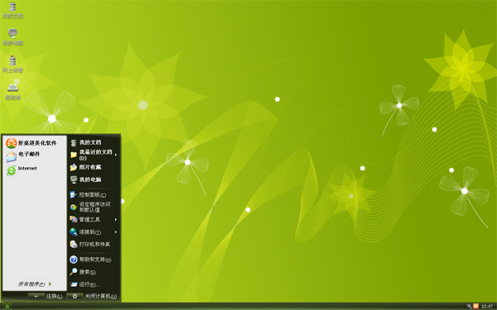Show 所有程序 list

(35, 284)
